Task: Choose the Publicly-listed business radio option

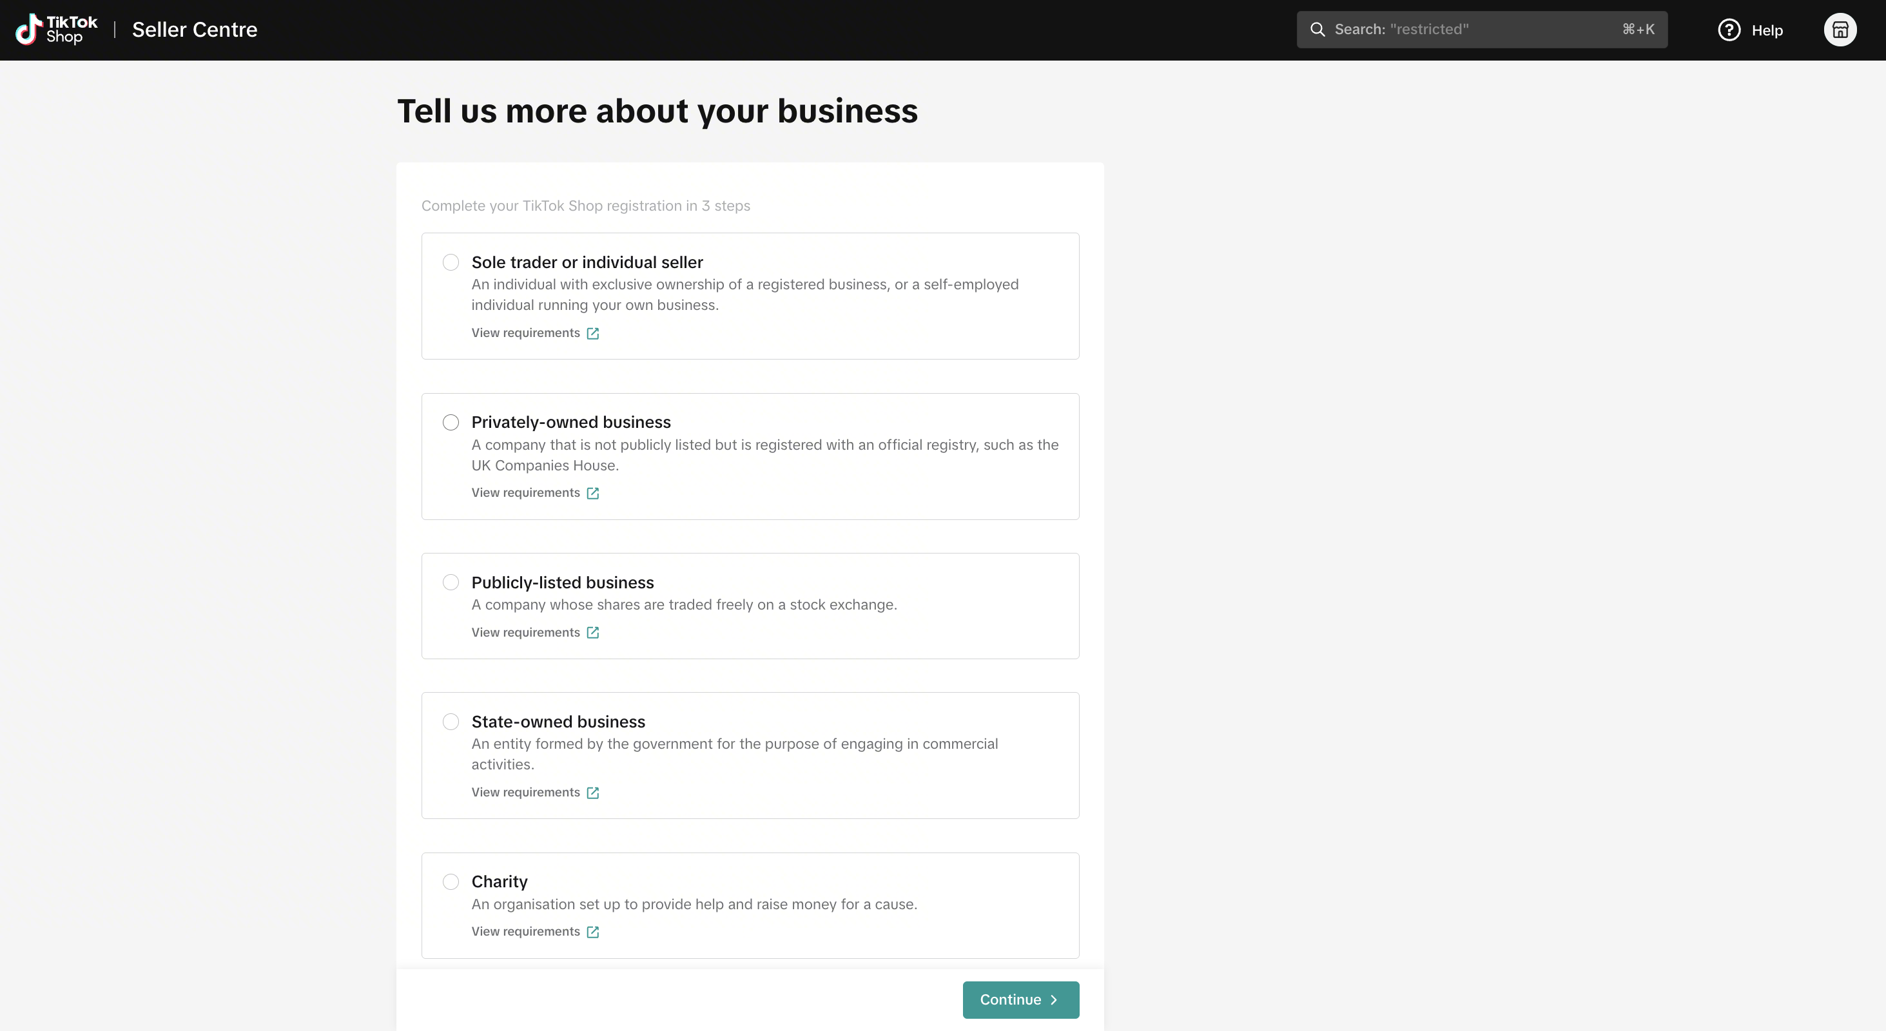Action: tap(451, 583)
